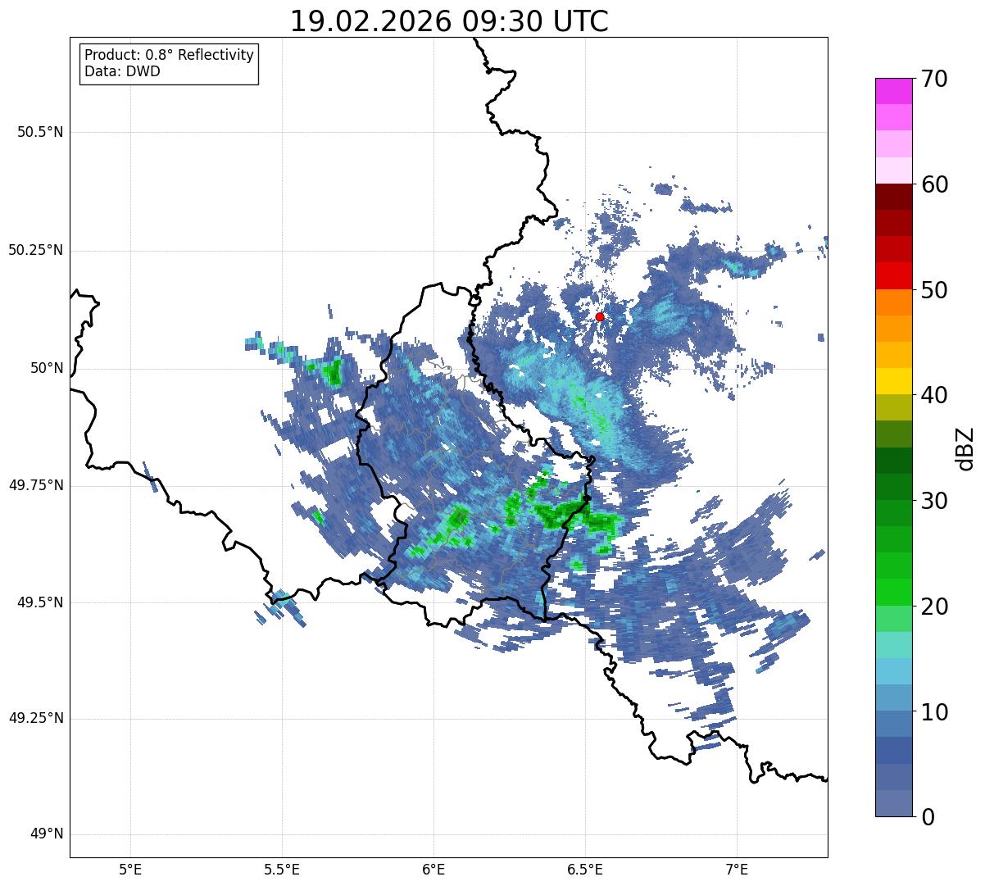The image size is (985, 886).
Task: Click the bright green 20 dBZ colorbar swatch
Action: click(893, 593)
